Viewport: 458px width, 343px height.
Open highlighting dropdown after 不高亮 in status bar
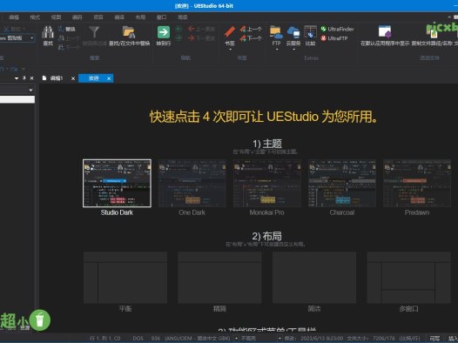(280, 339)
